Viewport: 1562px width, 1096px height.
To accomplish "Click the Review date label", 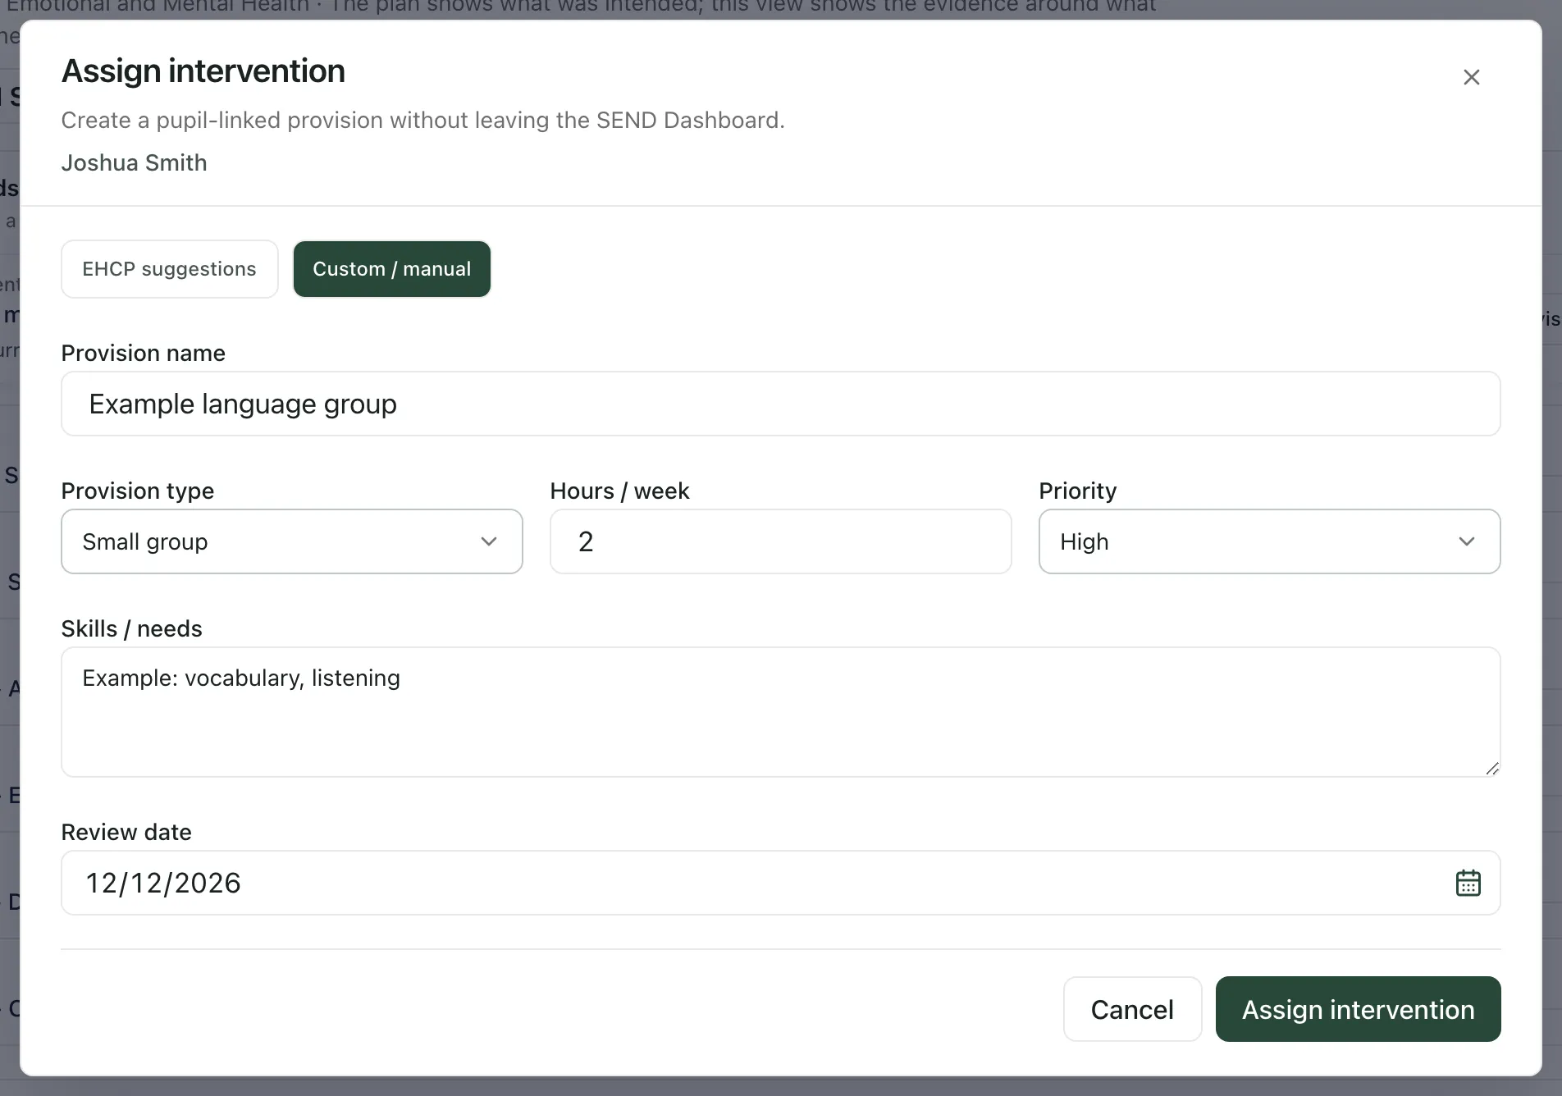I will tap(126, 832).
